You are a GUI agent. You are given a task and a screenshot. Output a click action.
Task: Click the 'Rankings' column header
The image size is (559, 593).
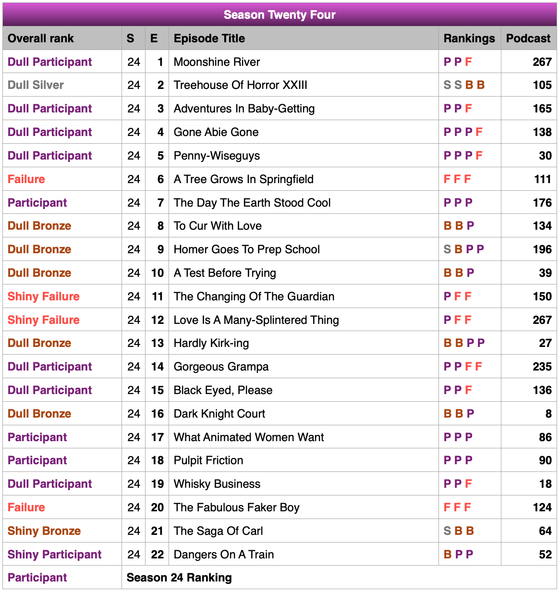469,38
